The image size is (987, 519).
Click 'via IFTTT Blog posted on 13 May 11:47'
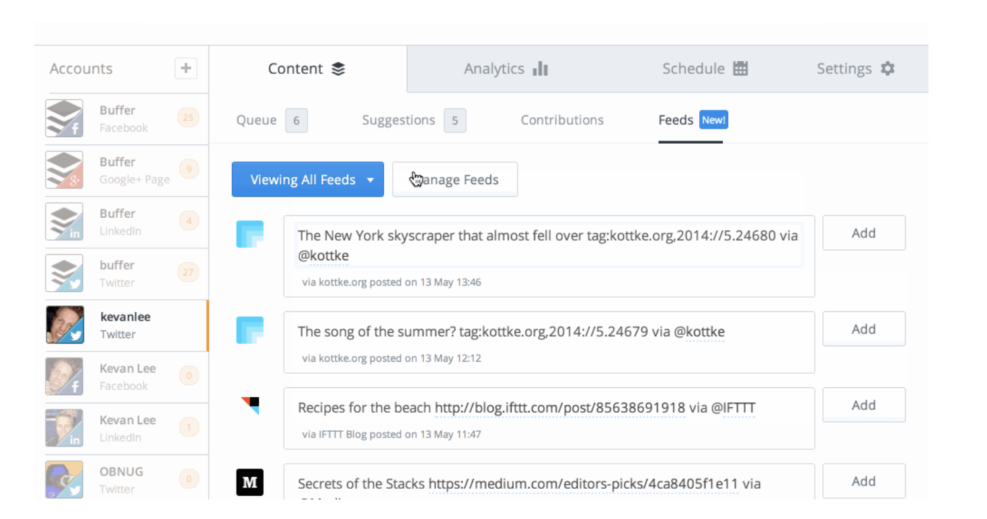[392, 434]
